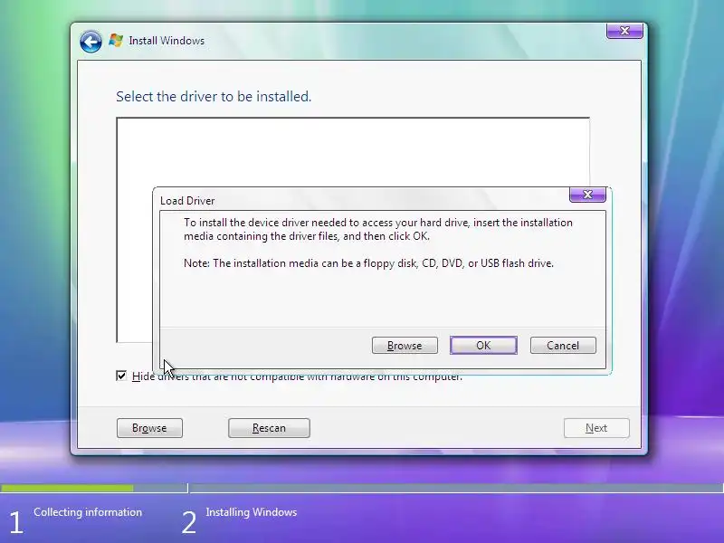Close the Install Windows window
The width and height of the screenshot is (724, 543).
624,31
